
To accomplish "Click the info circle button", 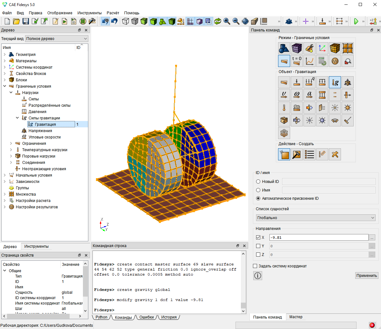I will pyautogui.click(x=258, y=276).
